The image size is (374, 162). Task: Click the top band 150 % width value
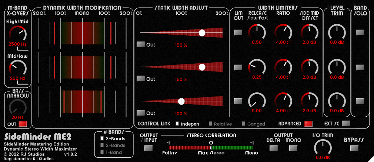pos(181,45)
